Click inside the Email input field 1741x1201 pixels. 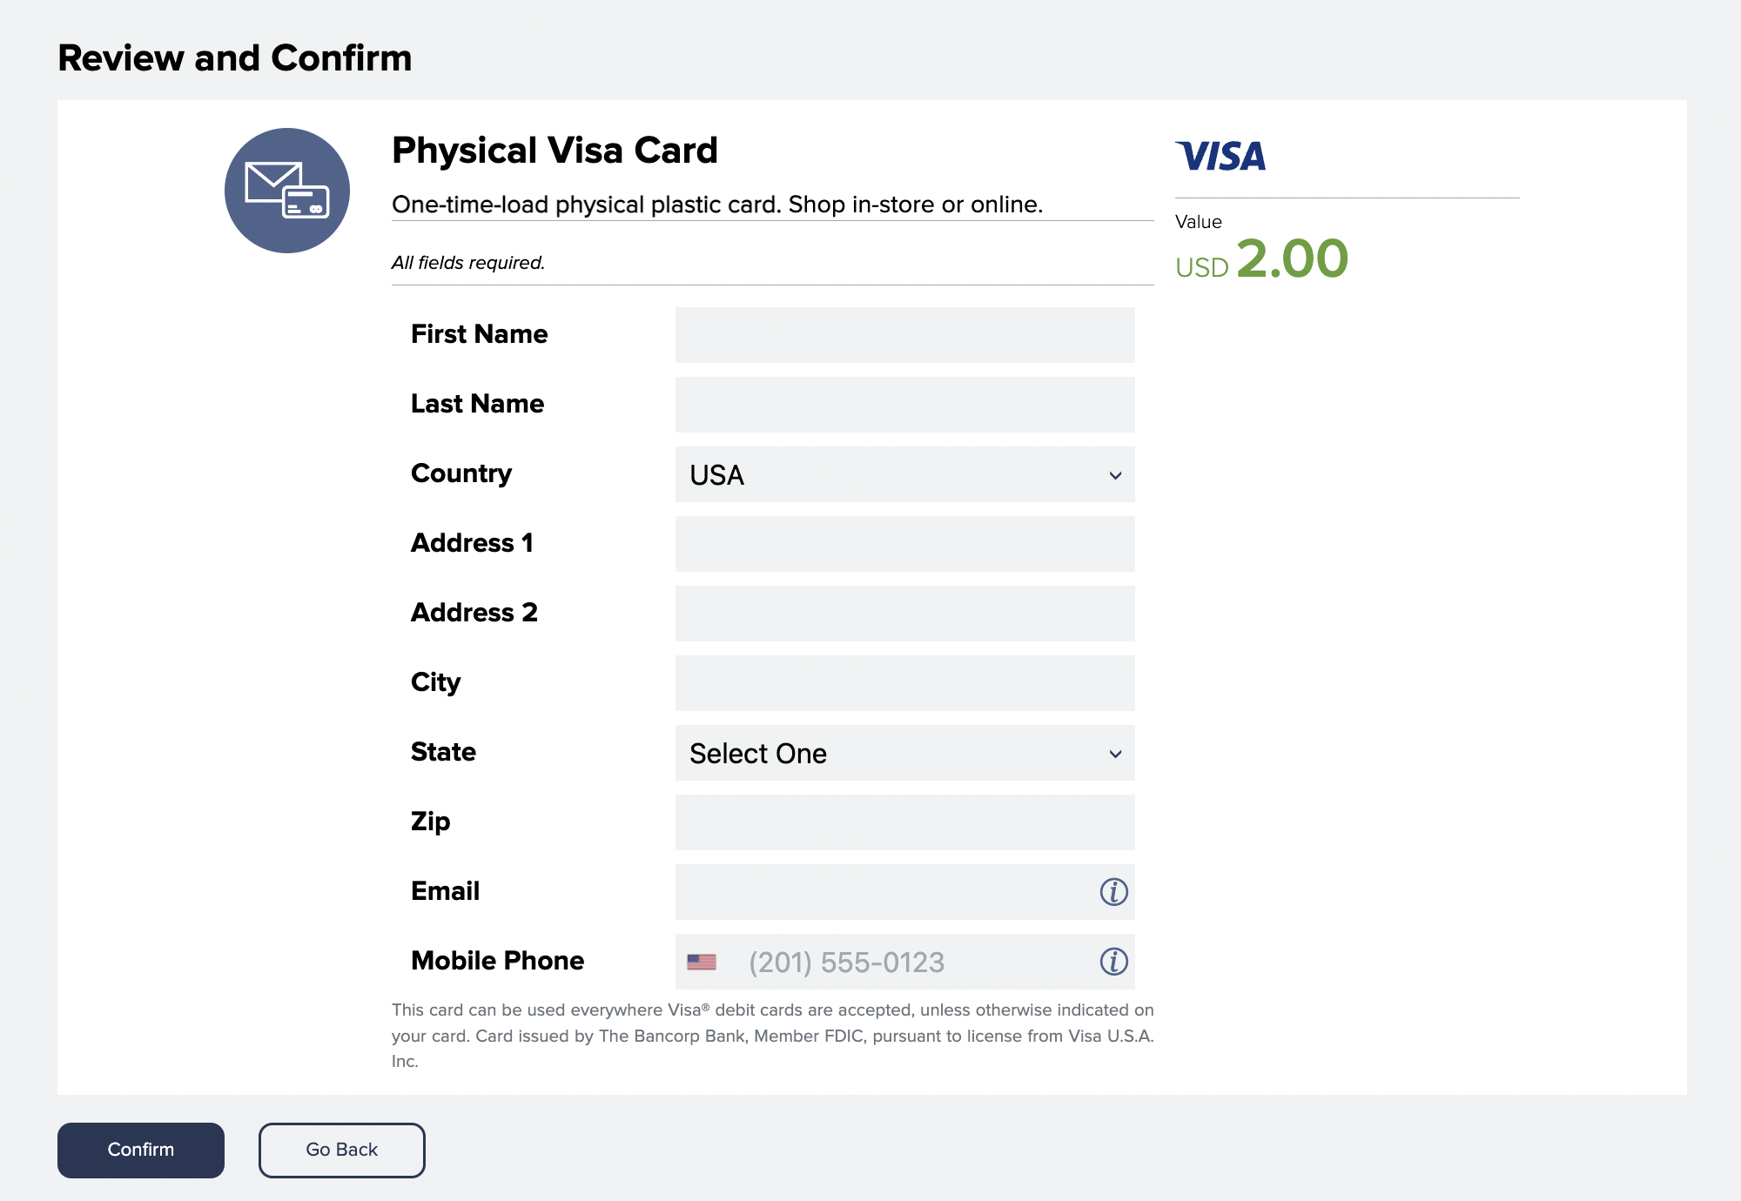tap(884, 892)
